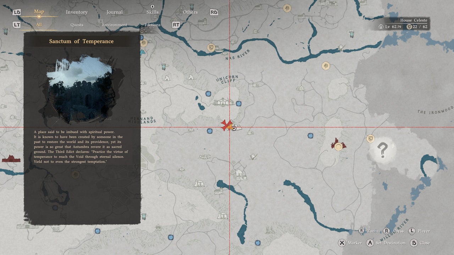454x255 pixels.
Task: Click the House Celeste label
Action: [x=414, y=20]
